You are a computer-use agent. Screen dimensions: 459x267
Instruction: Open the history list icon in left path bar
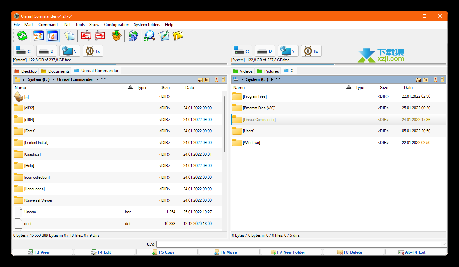point(223,79)
